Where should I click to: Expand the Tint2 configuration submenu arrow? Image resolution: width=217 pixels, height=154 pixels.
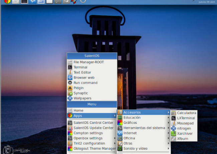point(115,143)
